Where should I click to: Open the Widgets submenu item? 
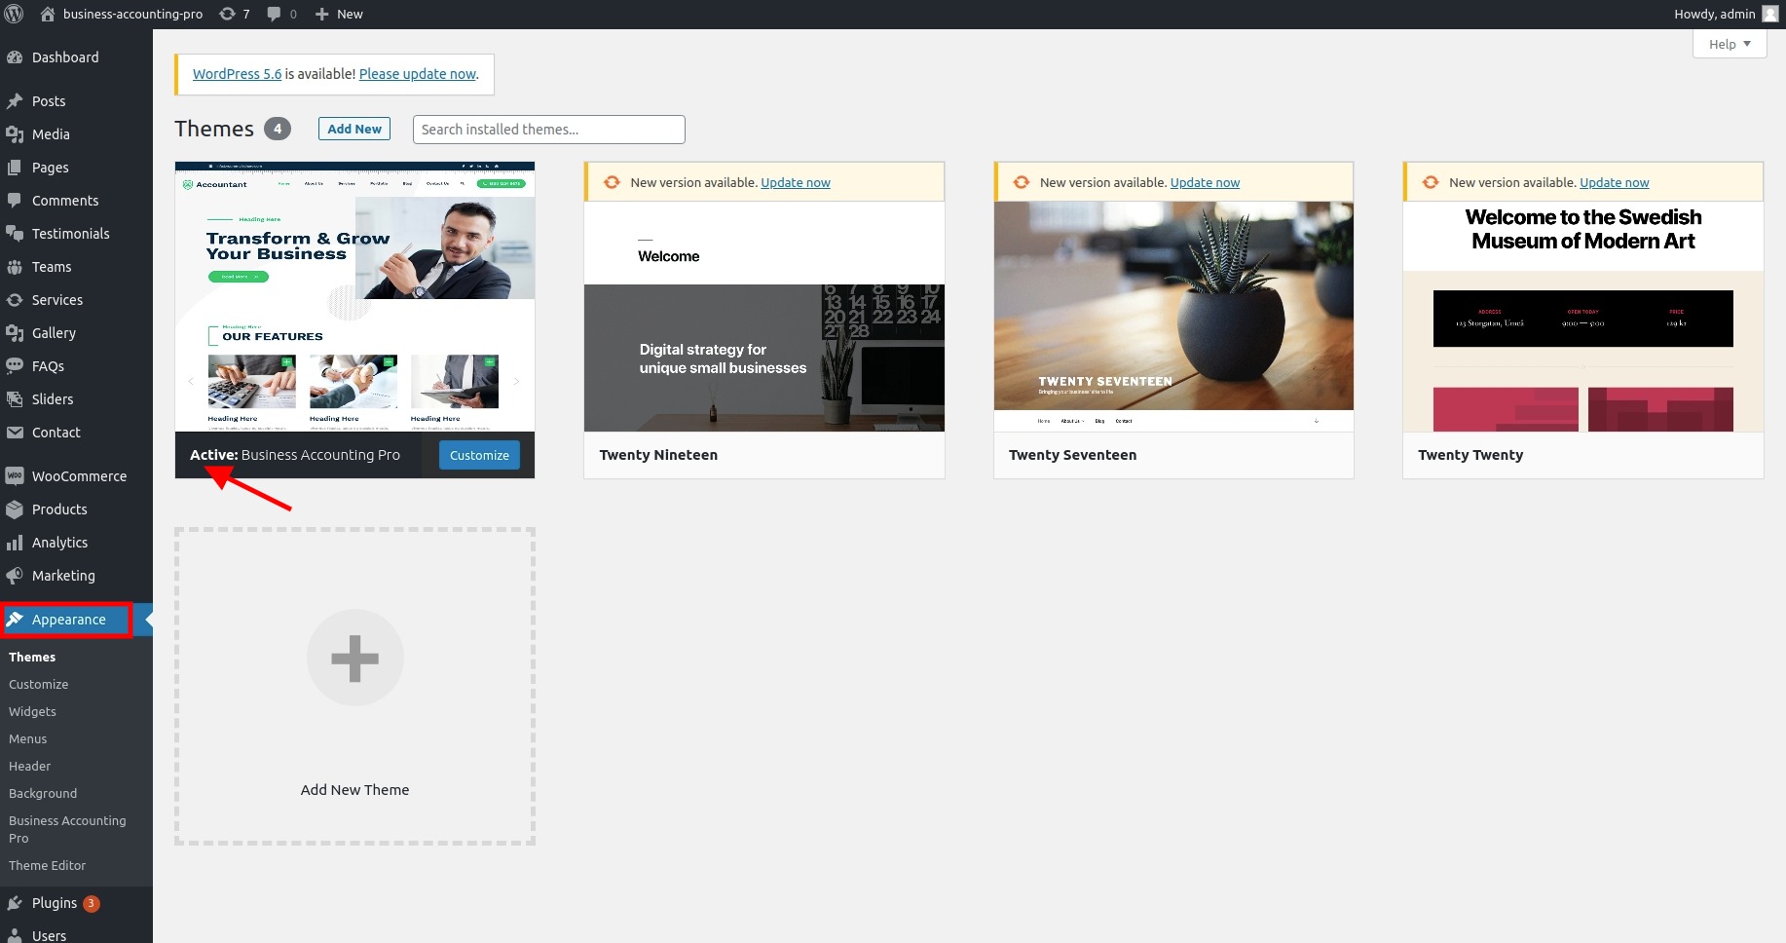coord(32,712)
